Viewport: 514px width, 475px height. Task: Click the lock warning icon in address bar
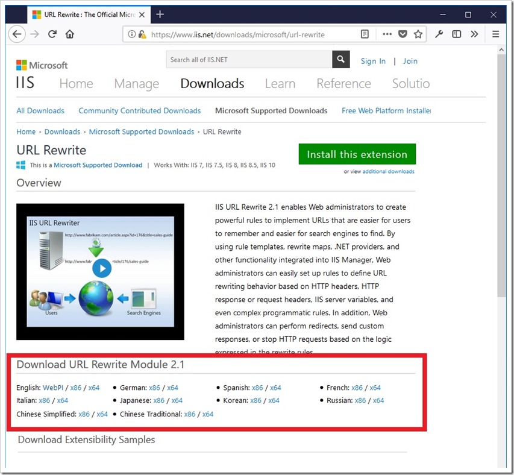click(142, 34)
